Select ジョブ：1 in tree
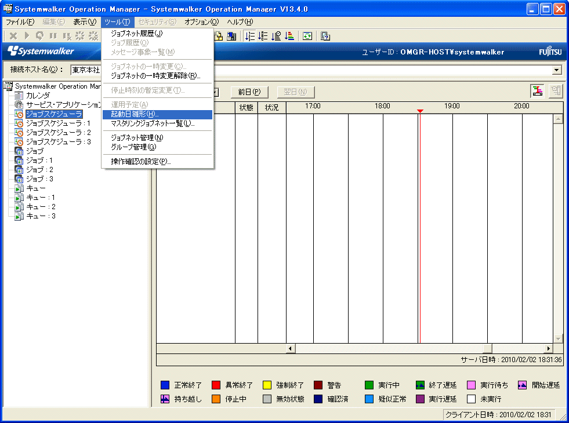This screenshot has width=569, height=423. 39,160
